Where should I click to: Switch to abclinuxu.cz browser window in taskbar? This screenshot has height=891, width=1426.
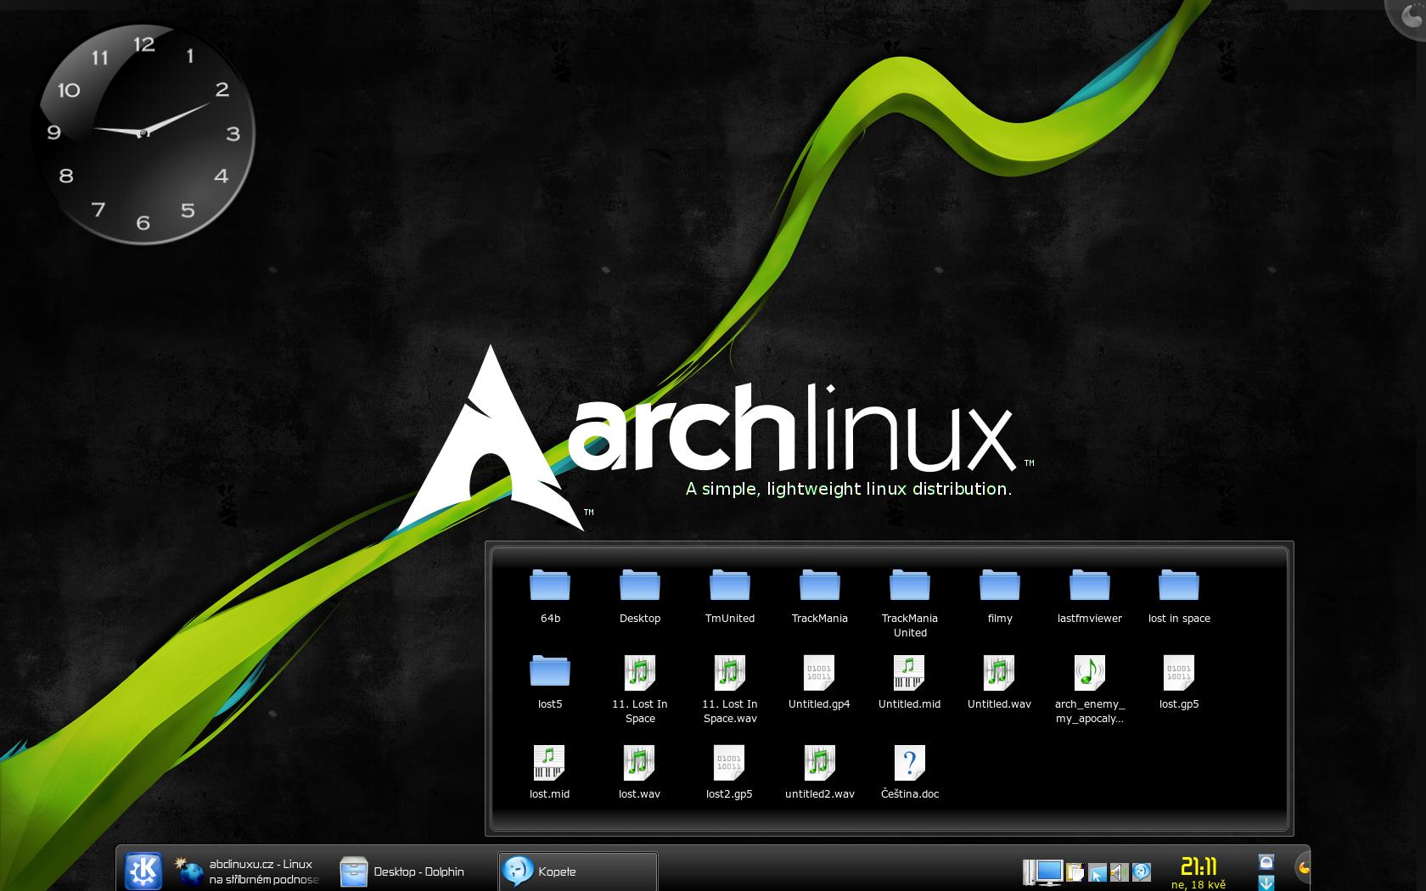coord(246,871)
